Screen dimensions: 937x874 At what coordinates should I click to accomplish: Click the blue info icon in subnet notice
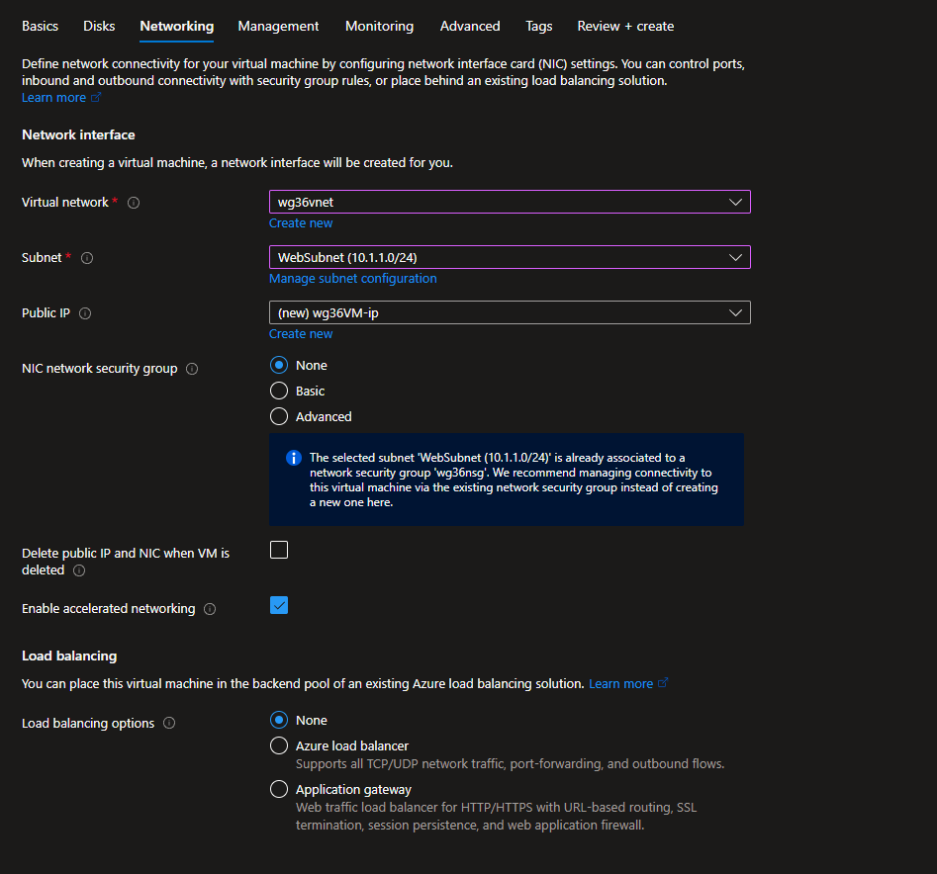(x=293, y=458)
